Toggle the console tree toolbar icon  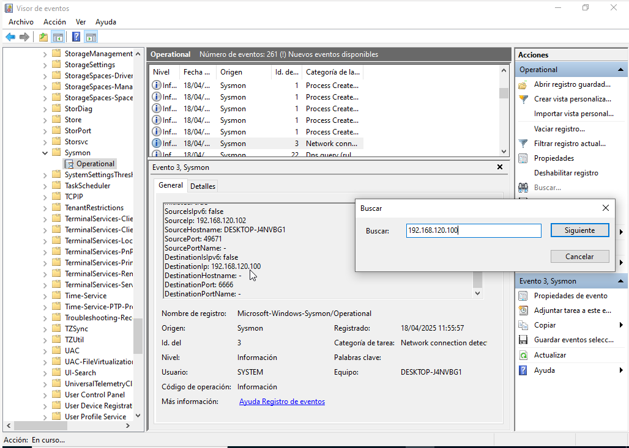click(x=58, y=37)
